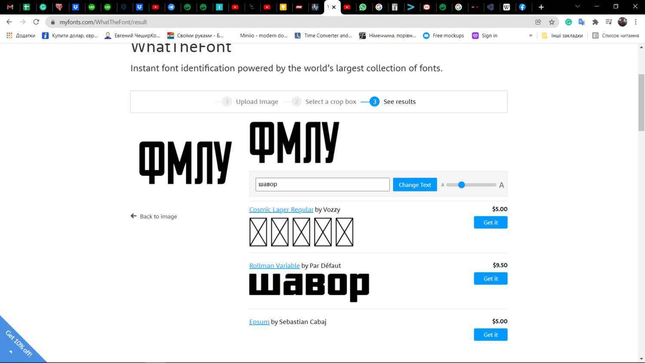This screenshot has width=645, height=363.
Task: Go to step 2 Select a crop box
Action: click(324, 102)
